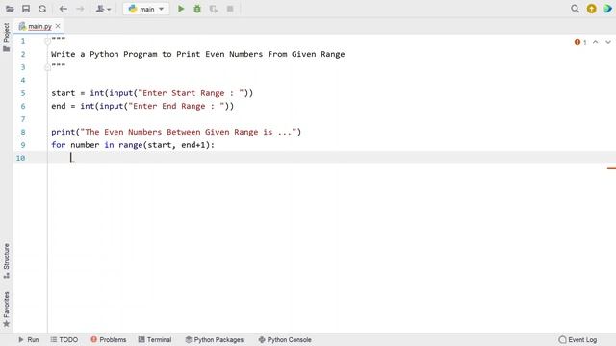Click line number 9 in the gutter
The width and height of the screenshot is (616, 346).
[x=23, y=145]
